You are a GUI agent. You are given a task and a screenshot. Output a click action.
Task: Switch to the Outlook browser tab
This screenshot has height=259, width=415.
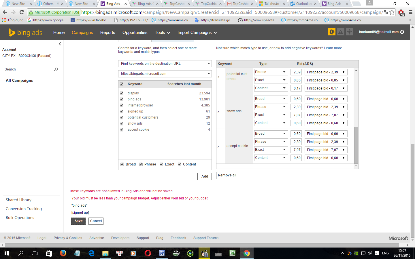[x=303, y=4]
